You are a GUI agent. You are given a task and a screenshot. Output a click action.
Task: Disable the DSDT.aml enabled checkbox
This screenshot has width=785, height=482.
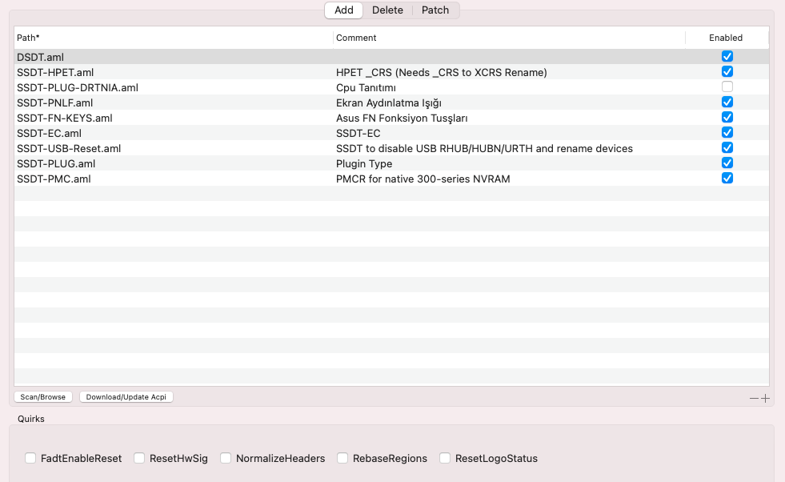click(727, 57)
